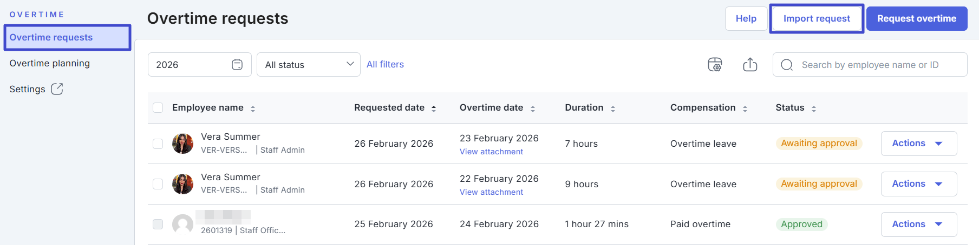The width and height of the screenshot is (979, 245).
Task: Open table column settings icon
Action: [x=715, y=65]
